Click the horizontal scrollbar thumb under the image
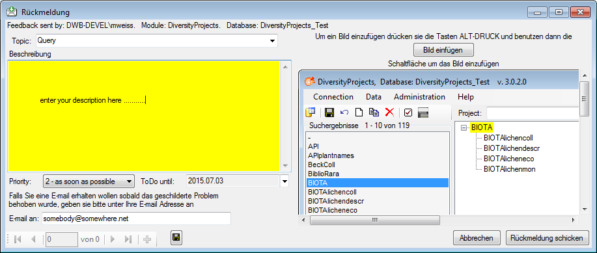Image resolution: width=597 pixels, height=253 pixels. [x=374, y=220]
